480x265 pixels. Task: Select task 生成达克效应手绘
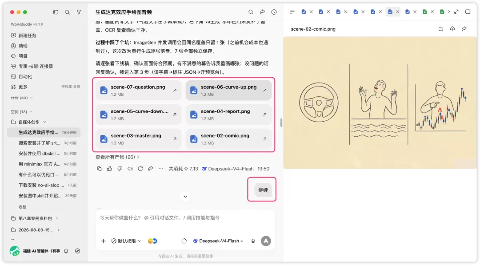tap(44, 132)
